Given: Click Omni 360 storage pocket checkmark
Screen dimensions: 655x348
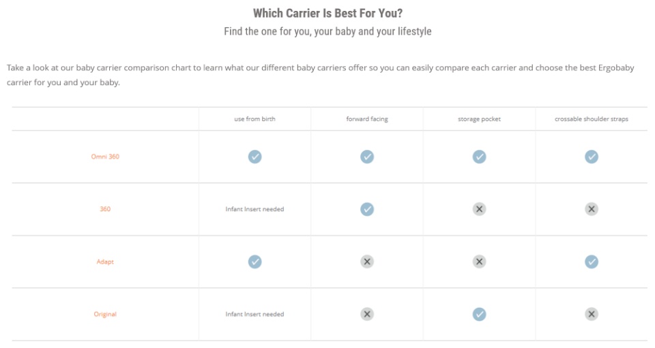Looking at the screenshot, I should pyautogui.click(x=479, y=157).
